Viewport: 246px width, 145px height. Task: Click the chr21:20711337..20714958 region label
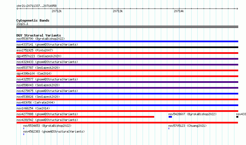(x=36, y=6)
